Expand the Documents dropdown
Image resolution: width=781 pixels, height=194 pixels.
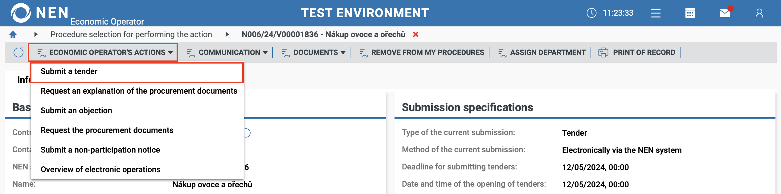[313, 52]
